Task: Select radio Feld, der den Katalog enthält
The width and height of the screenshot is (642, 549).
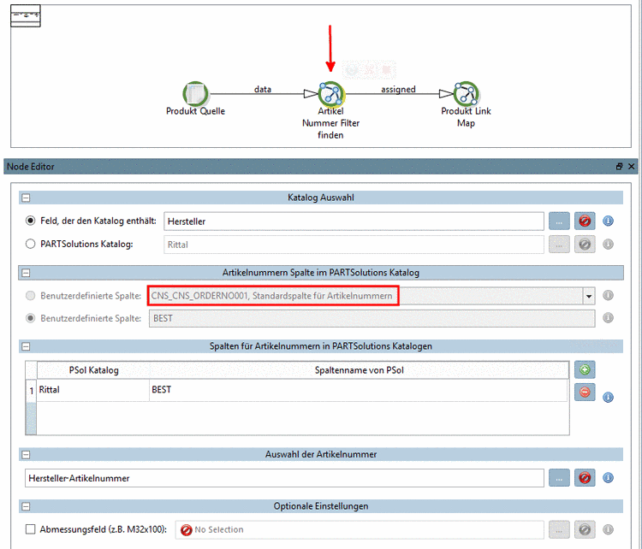Action: tap(30, 221)
